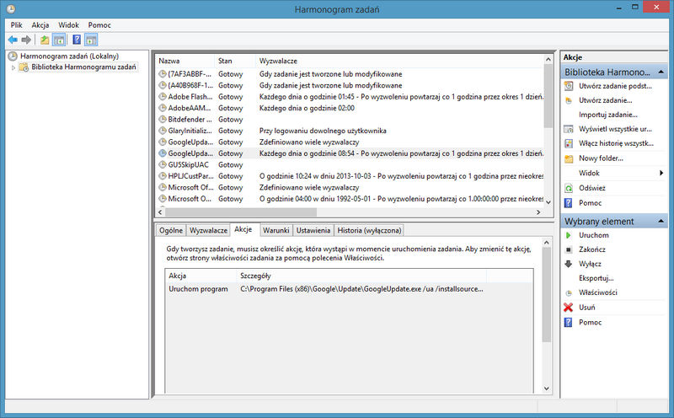The image size is (674, 418).
Task: Switch to the Warunki tab
Action: [x=276, y=231]
